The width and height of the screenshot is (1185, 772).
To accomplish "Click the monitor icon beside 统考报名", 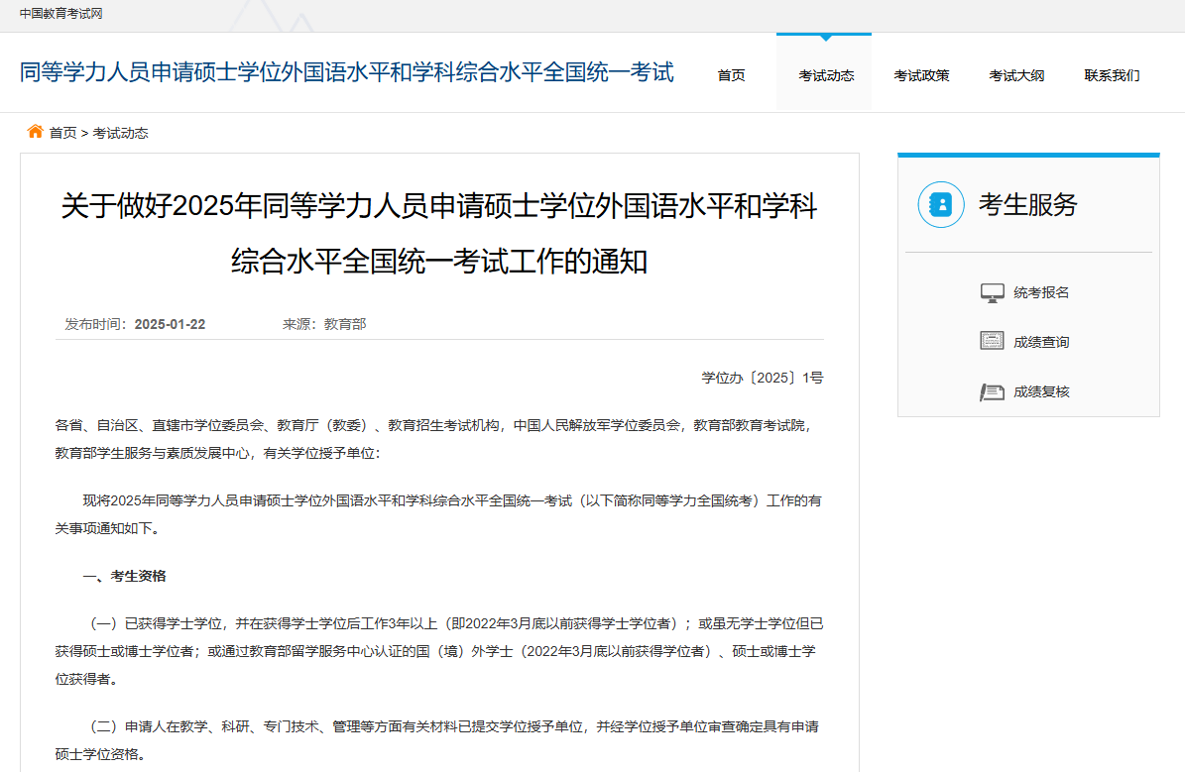I will [992, 293].
